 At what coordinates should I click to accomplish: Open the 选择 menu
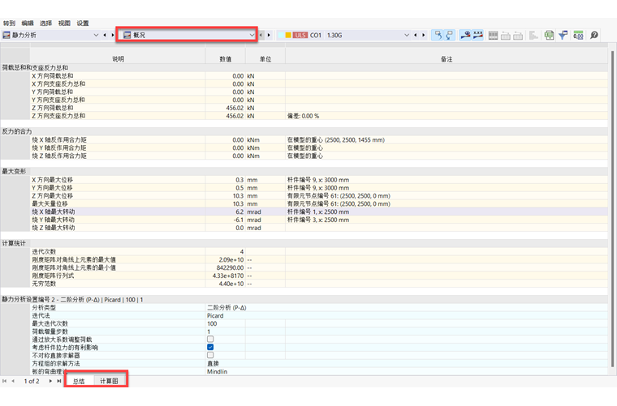click(46, 24)
